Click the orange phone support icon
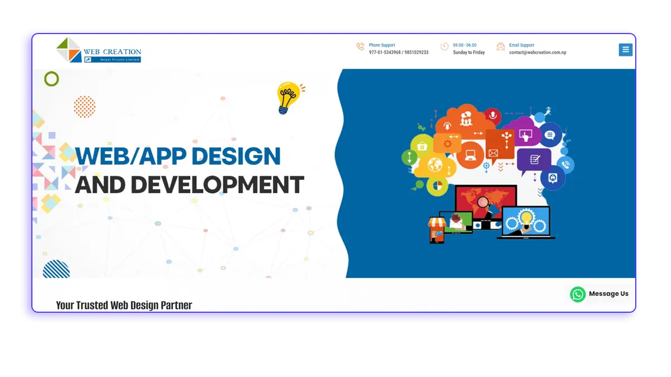Viewport: 671px width, 377px height. tap(361, 47)
